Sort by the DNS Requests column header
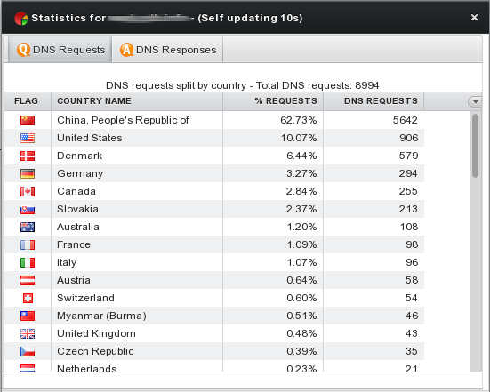The width and height of the screenshot is (490, 392). [x=374, y=101]
